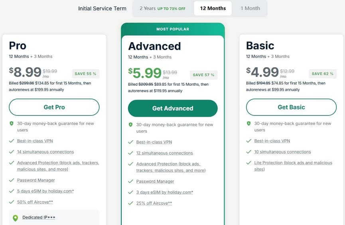Open Basic plan Best-in-class VPN link
Viewport: 345px width, 225px height.
[x=272, y=141]
